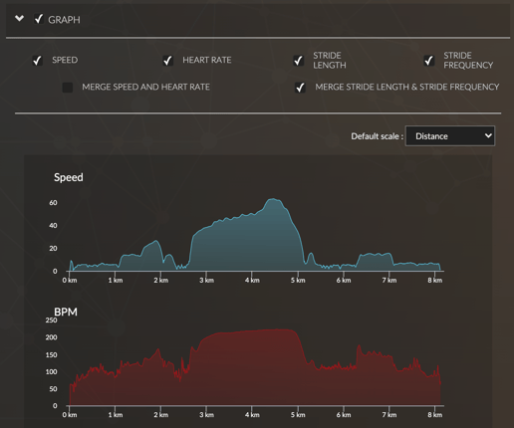Image resolution: width=514 pixels, height=428 pixels.
Task: Toggle the SPEED checkbox
Action: 37,61
